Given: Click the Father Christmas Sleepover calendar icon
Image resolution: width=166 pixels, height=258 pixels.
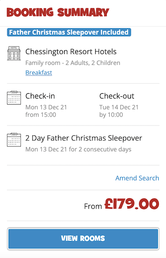Looking at the screenshot, I should coord(14,140).
